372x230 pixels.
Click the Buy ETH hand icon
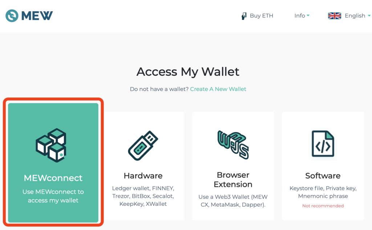[244, 16]
